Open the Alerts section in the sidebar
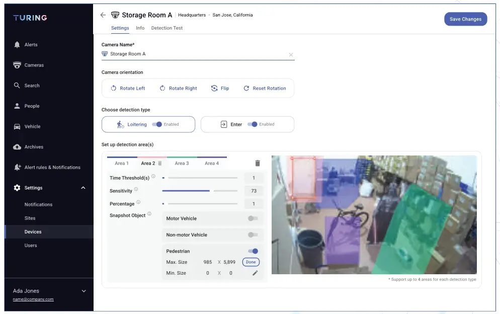 [x=19, y=44]
